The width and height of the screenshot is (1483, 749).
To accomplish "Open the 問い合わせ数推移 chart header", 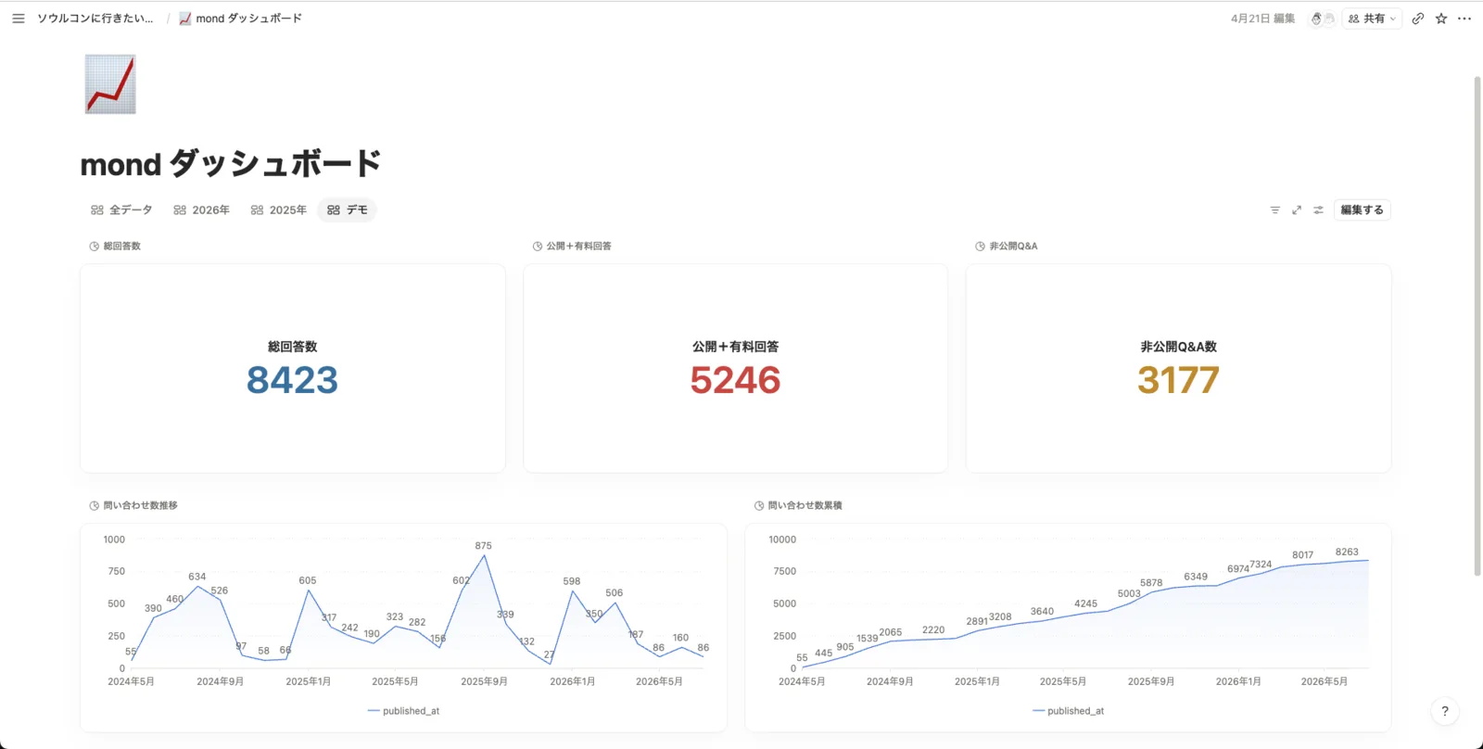I will point(133,506).
